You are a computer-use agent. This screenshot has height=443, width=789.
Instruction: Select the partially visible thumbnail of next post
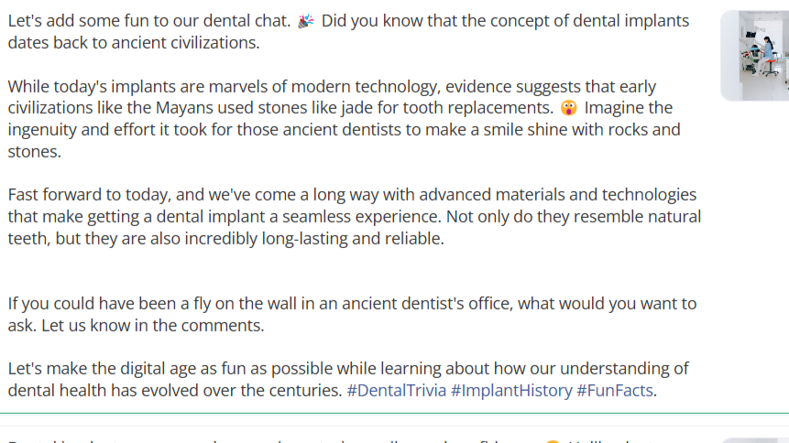coord(755,440)
